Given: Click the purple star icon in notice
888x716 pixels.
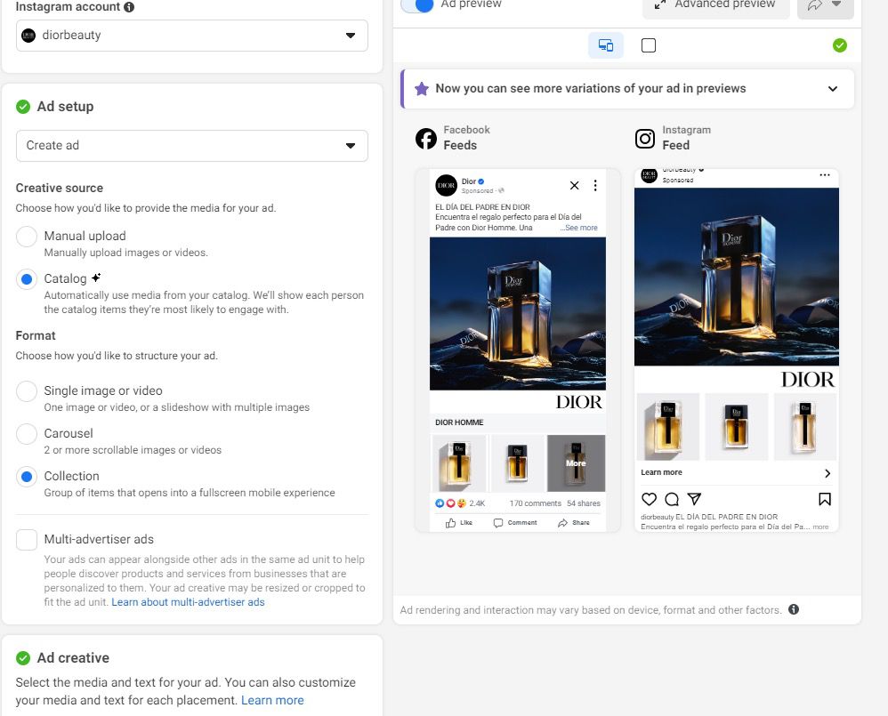Looking at the screenshot, I should [422, 89].
